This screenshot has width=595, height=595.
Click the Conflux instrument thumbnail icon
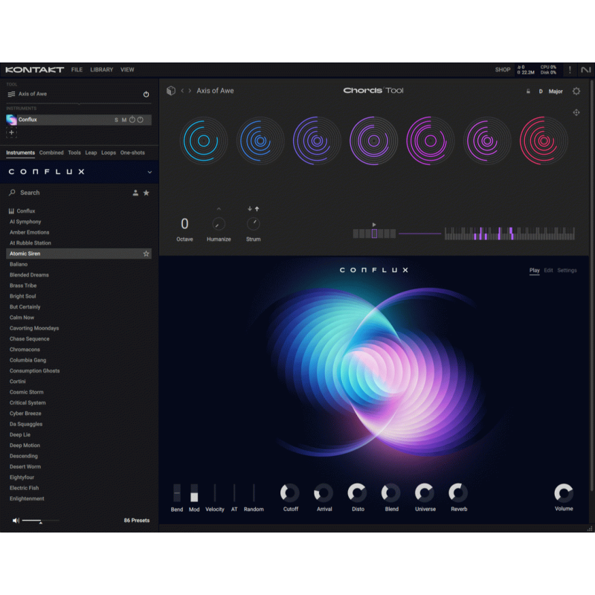[11, 120]
